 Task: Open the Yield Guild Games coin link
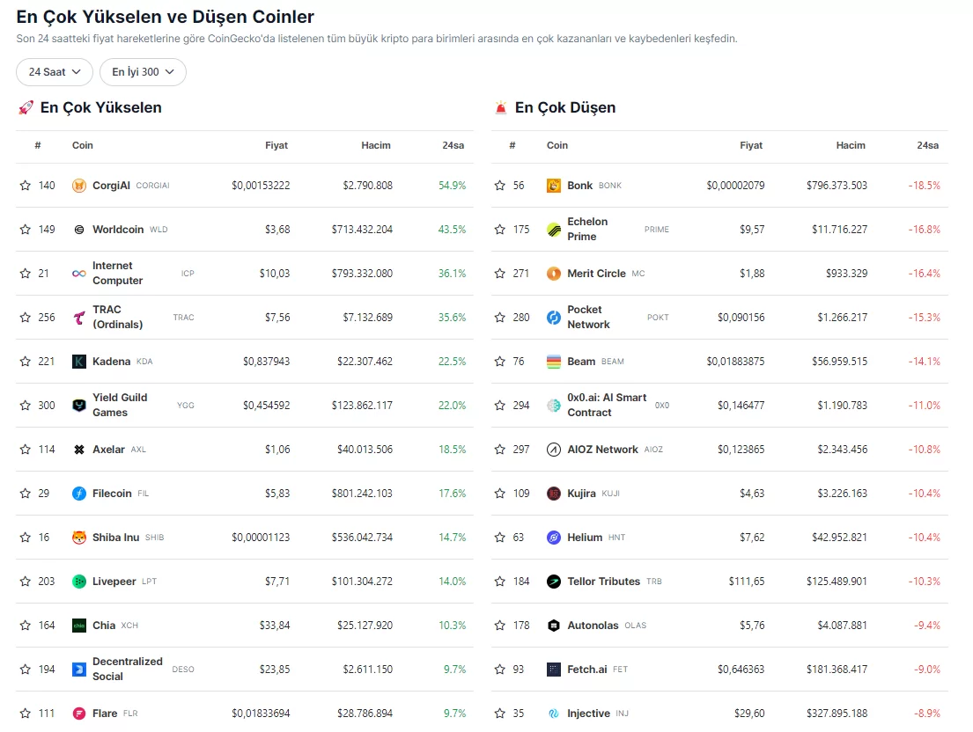point(120,406)
